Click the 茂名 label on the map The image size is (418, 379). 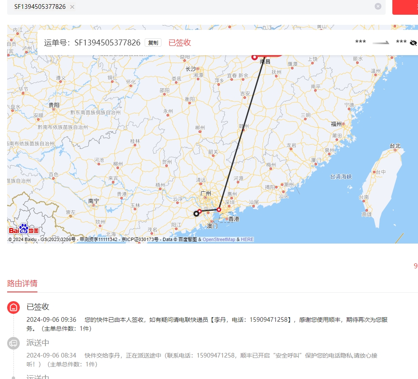pyautogui.click(x=152, y=229)
